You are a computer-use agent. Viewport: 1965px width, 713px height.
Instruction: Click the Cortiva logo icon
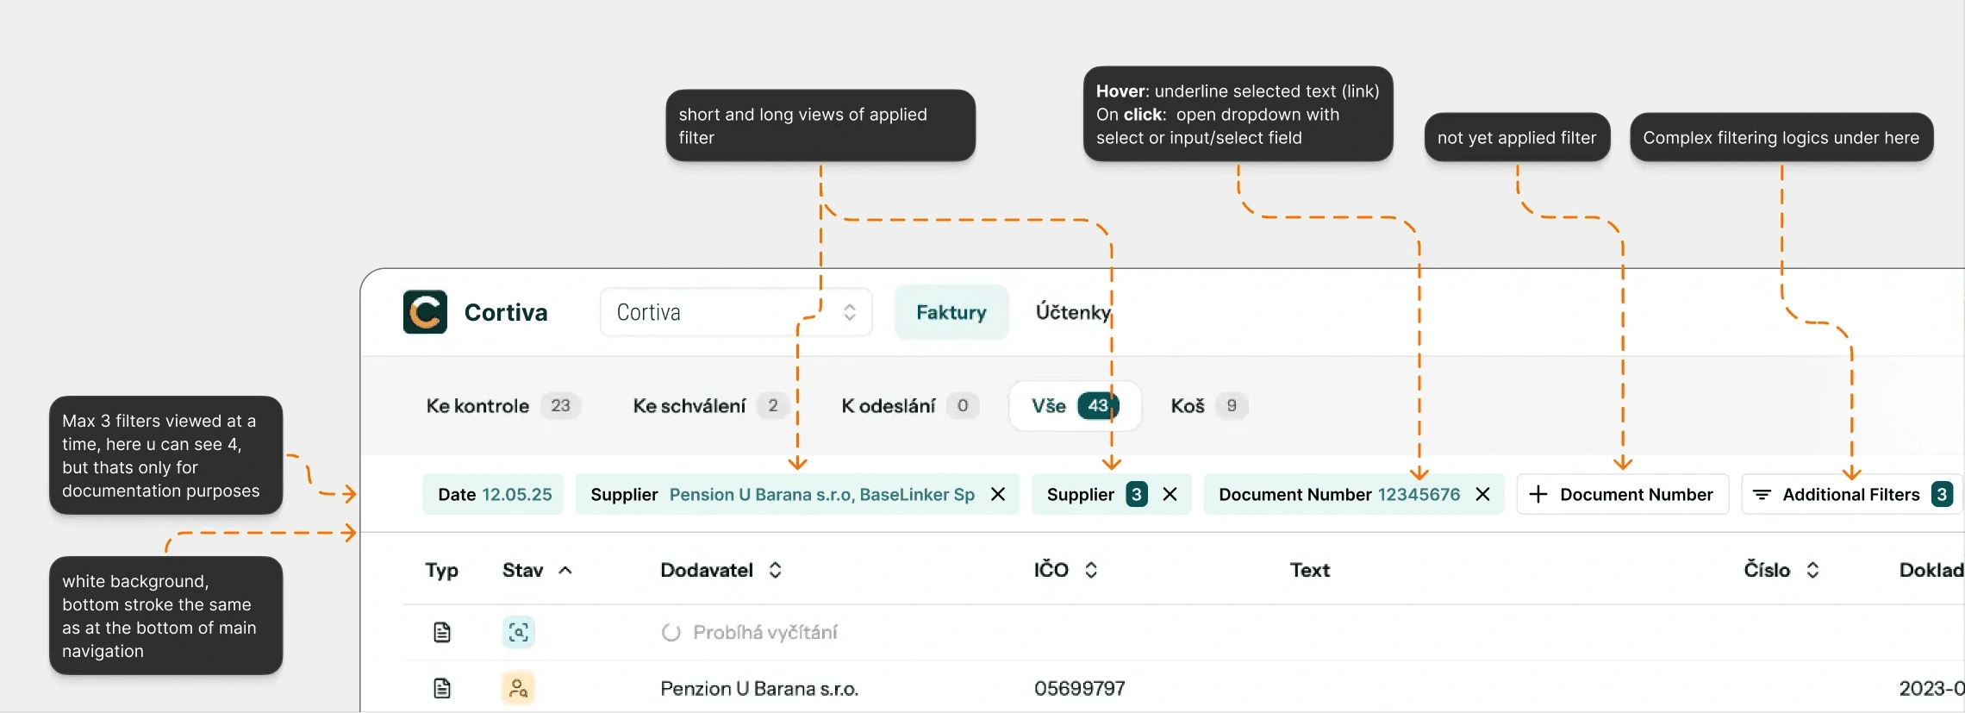425,312
